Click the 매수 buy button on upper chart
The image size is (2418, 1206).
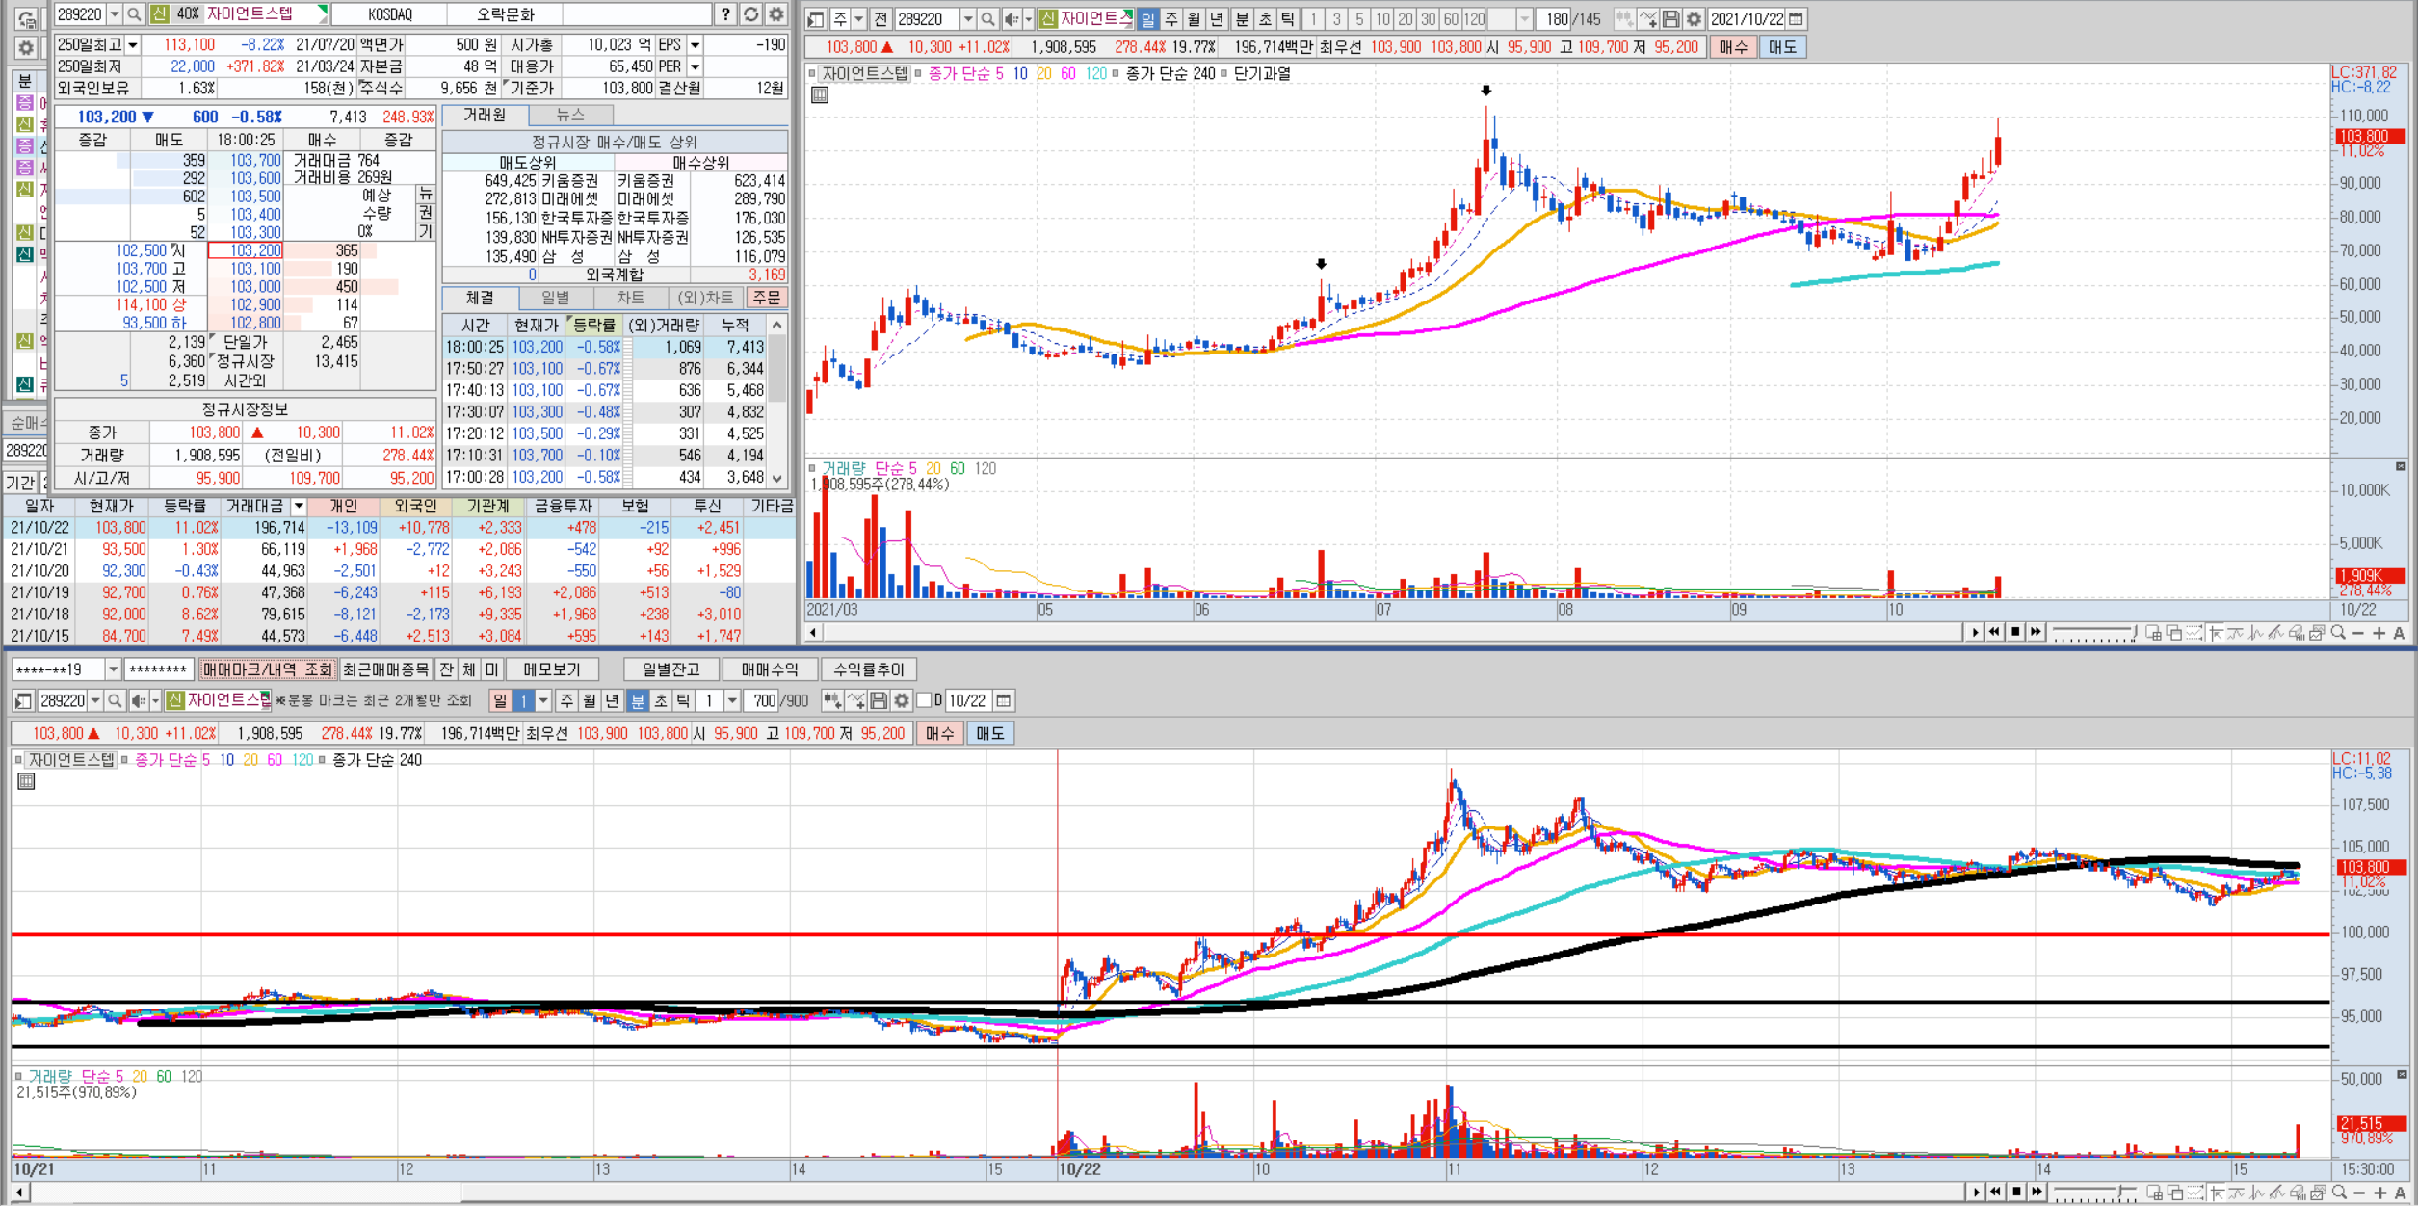1733,47
